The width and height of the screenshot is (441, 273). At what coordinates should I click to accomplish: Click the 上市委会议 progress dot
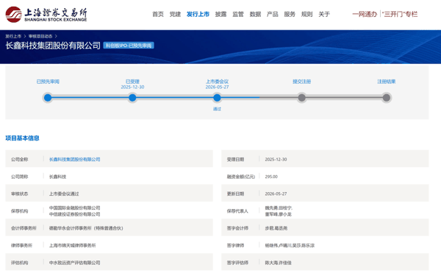(x=217, y=98)
